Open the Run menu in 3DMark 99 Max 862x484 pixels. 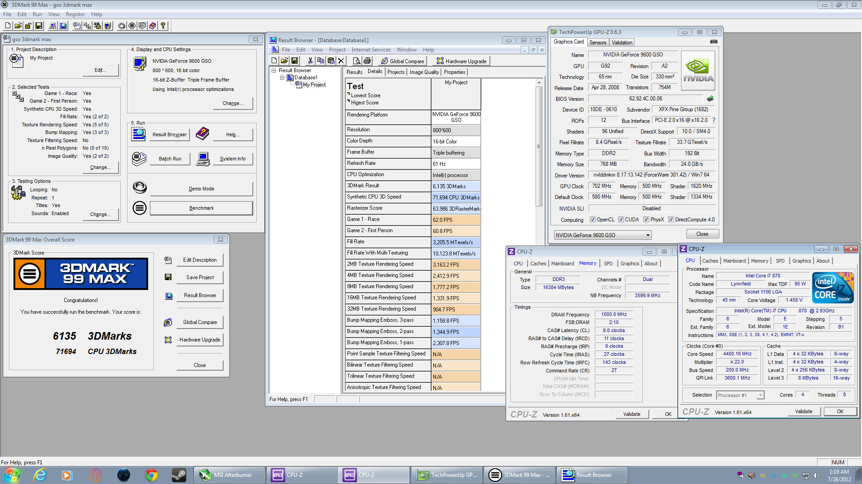click(37, 14)
